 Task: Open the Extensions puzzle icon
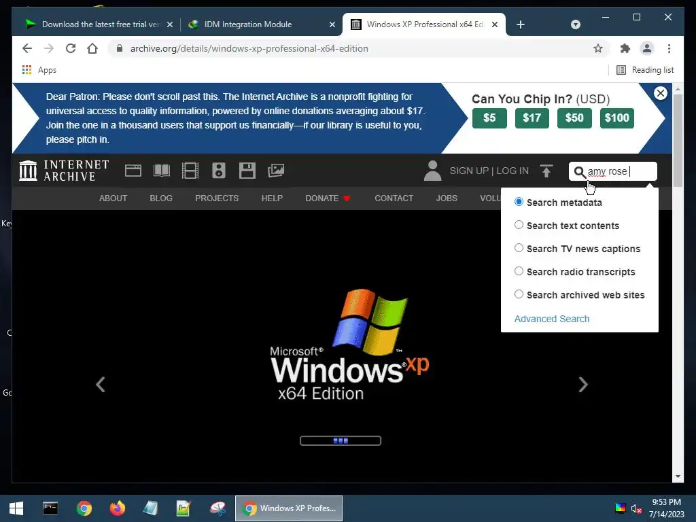(x=625, y=48)
